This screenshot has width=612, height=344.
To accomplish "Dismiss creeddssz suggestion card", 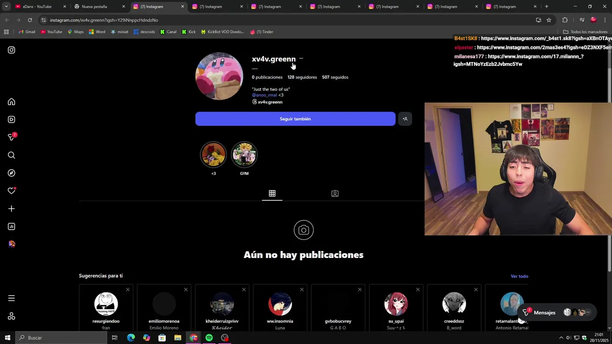I will [x=476, y=290].
